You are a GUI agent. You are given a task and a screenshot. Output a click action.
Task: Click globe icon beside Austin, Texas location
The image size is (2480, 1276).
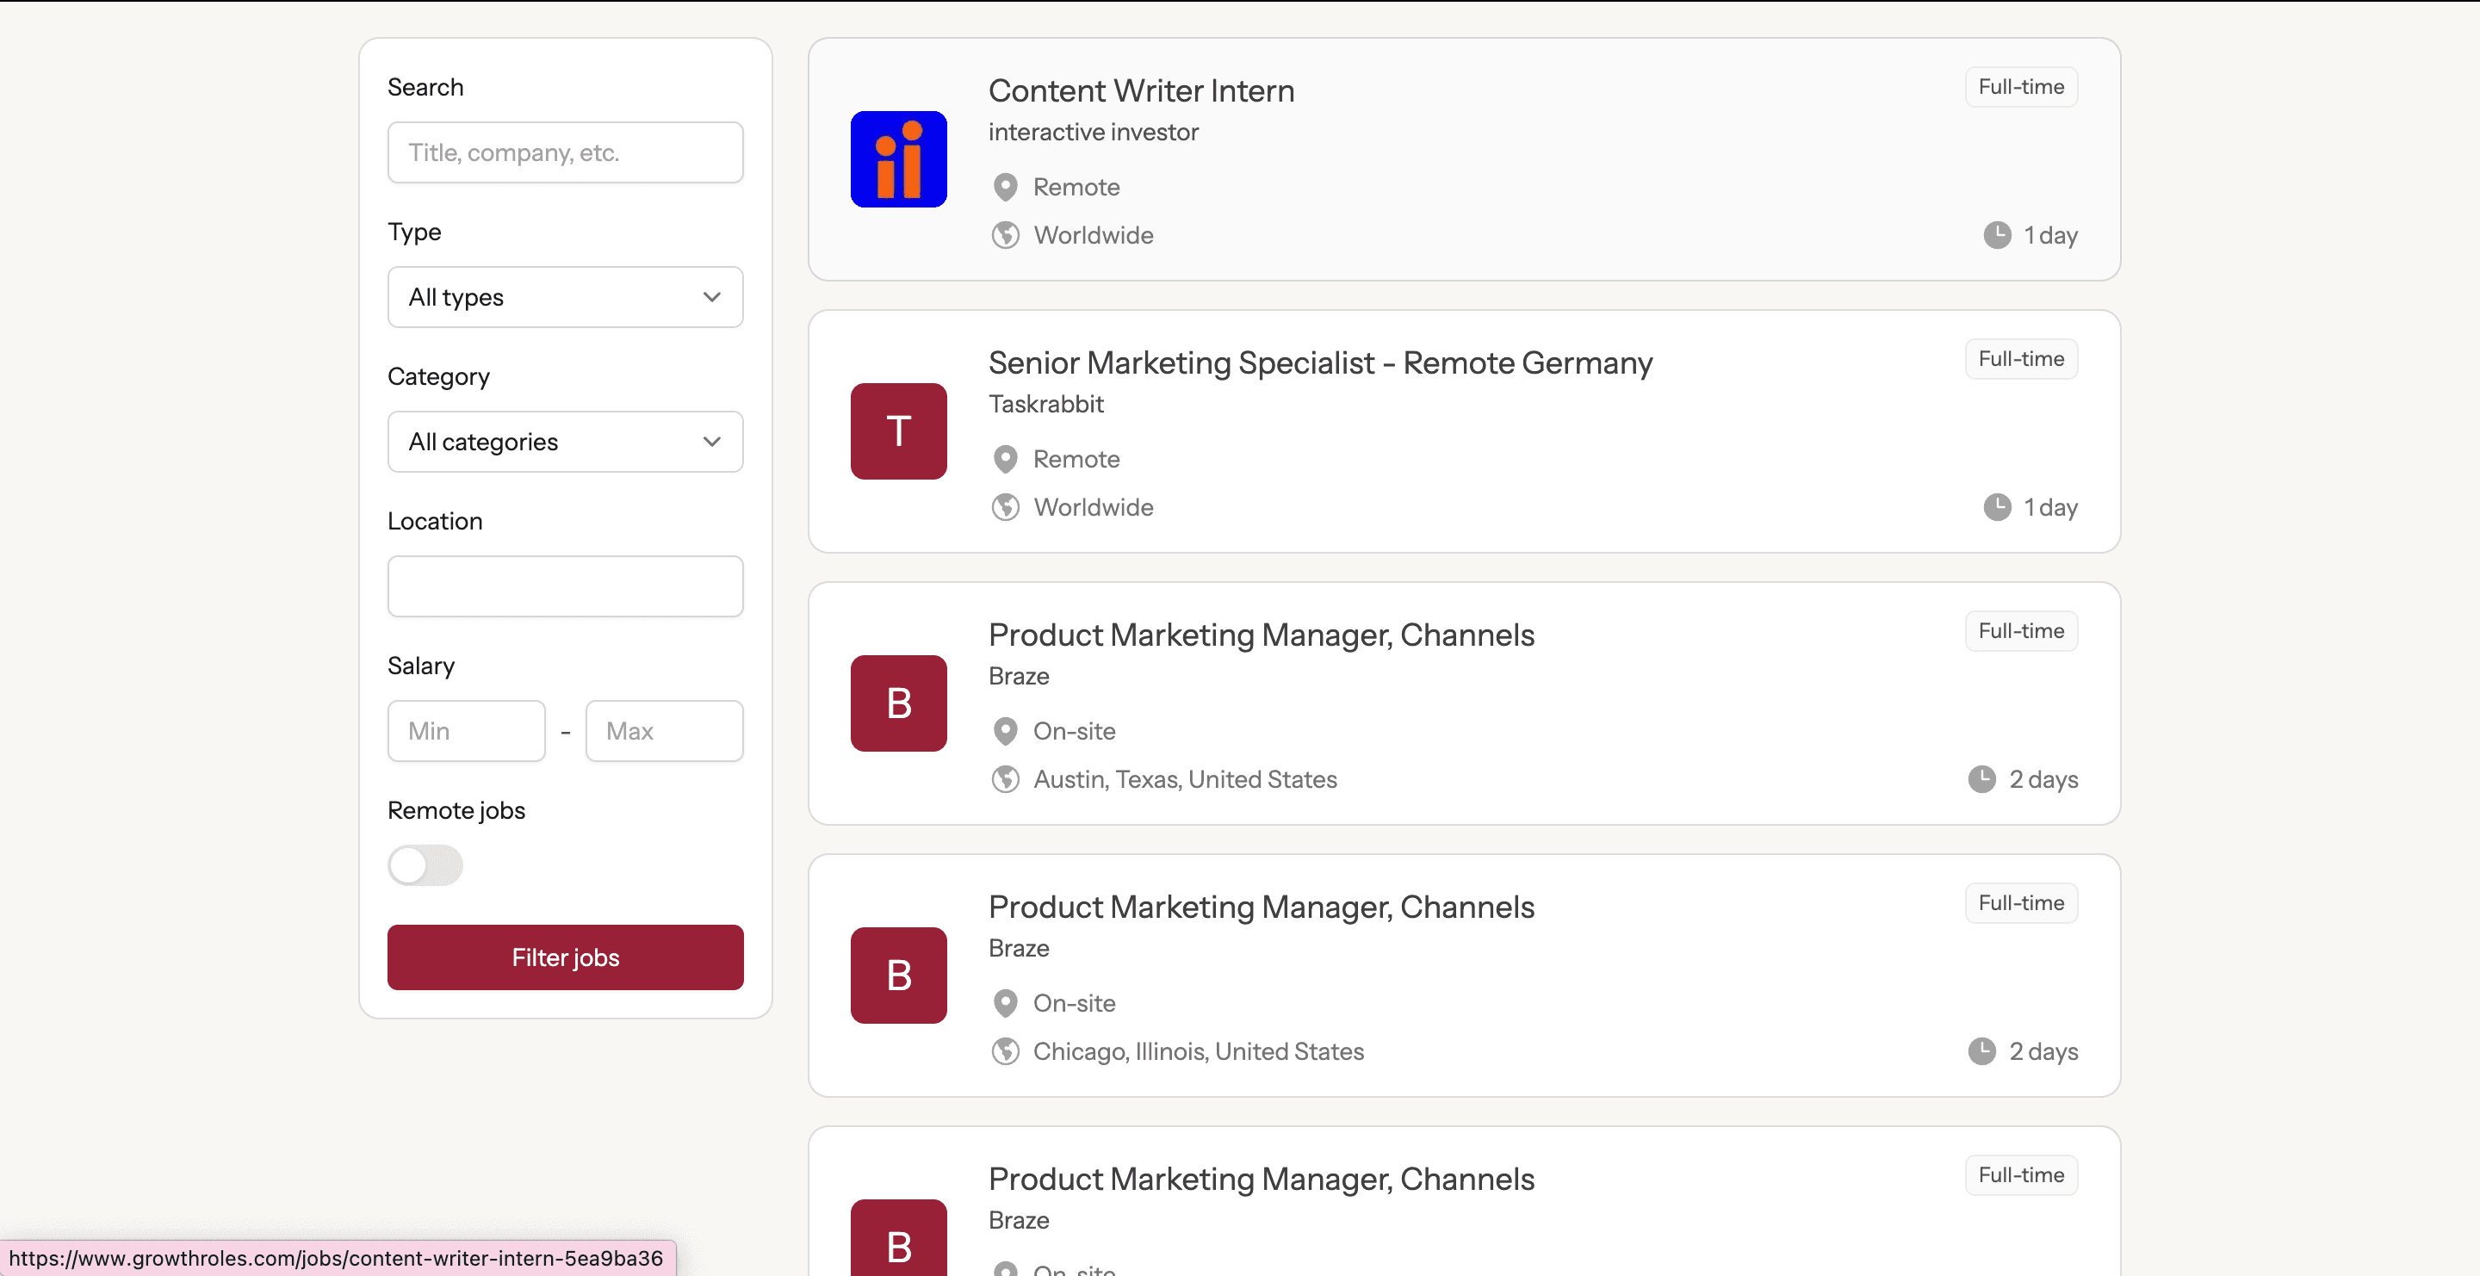click(x=1005, y=779)
